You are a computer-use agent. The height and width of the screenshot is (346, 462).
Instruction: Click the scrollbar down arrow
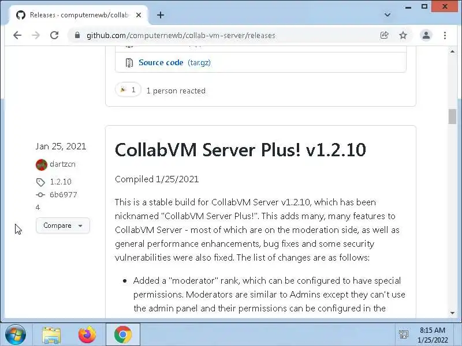coord(452,313)
